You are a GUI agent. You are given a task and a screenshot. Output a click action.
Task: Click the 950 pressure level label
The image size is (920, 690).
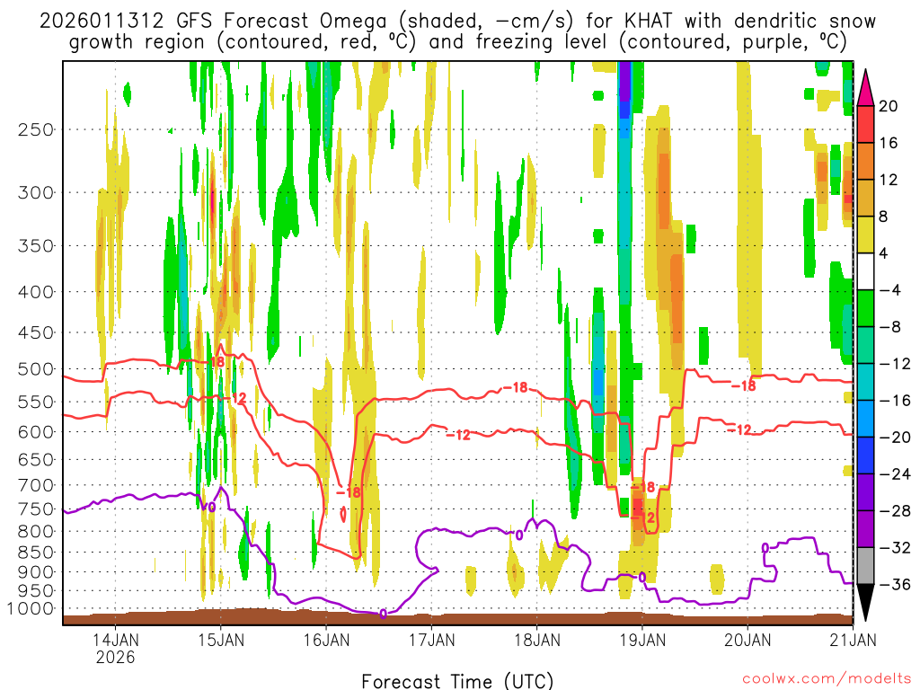click(x=36, y=591)
